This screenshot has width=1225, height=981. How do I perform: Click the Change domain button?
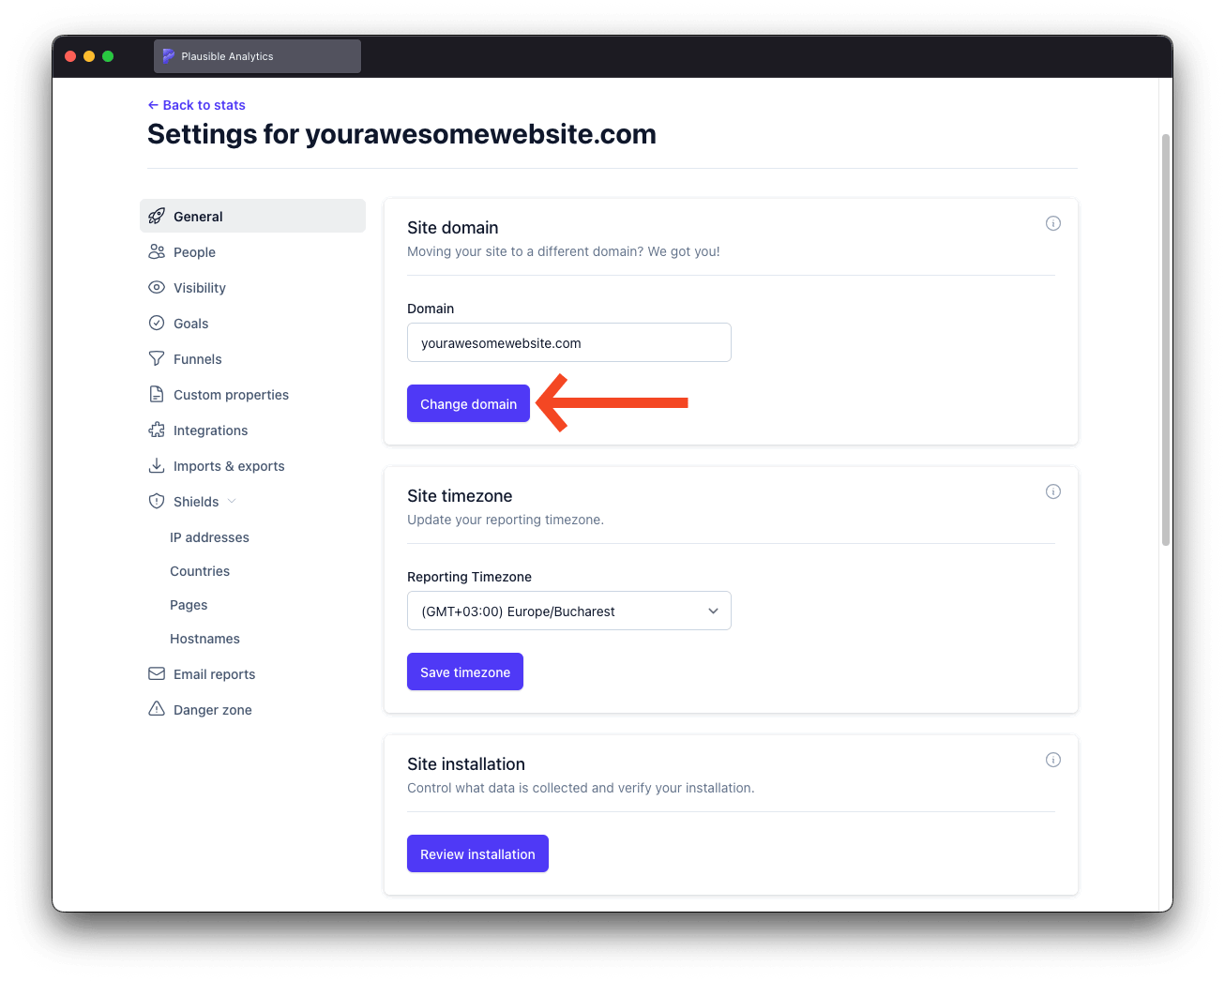(x=468, y=403)
